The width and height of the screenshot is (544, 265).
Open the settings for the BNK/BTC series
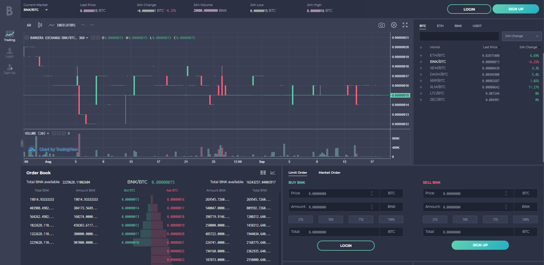98,38
